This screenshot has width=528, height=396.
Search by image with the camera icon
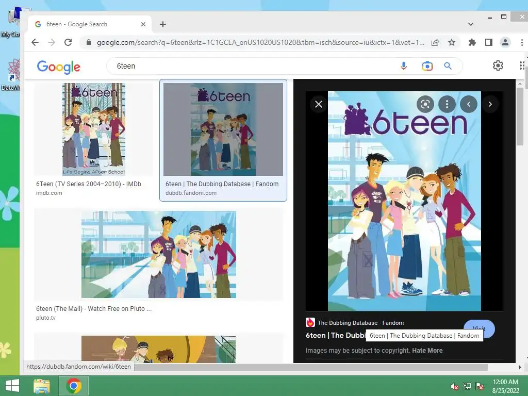pyautogui.click(x=427, y=66)
